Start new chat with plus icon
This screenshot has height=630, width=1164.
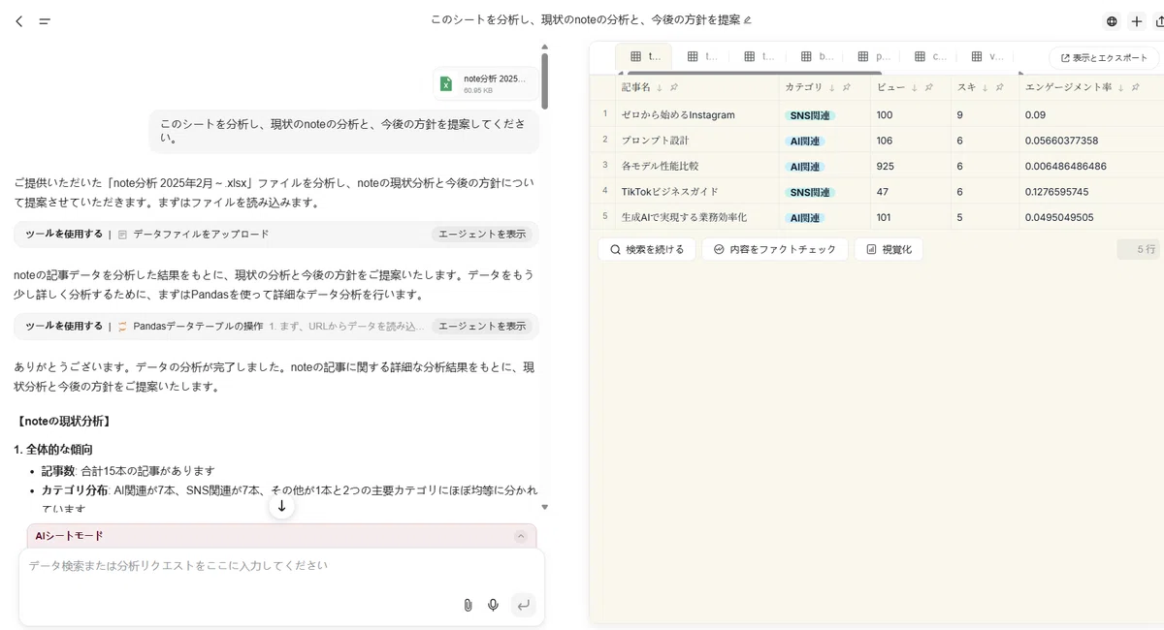[x=1137, y=21]
